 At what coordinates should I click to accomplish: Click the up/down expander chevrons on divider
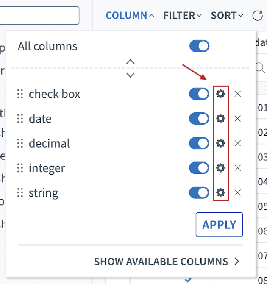tap(131, 68)
